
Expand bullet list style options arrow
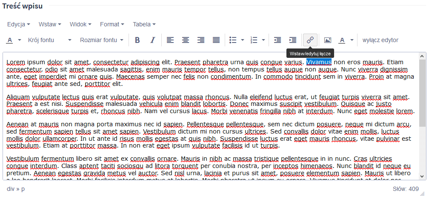[x=243, y=40]
